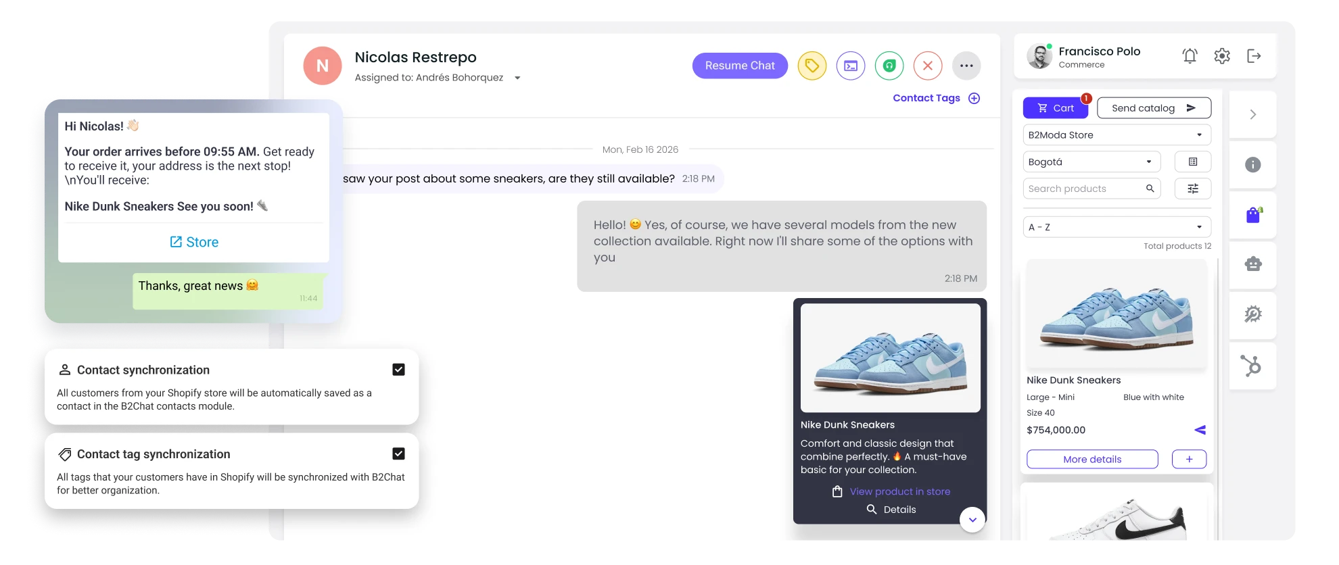Click the search magnifier in products field
The height and width of the screenshot is (565, 1339).
point(1150,189)
